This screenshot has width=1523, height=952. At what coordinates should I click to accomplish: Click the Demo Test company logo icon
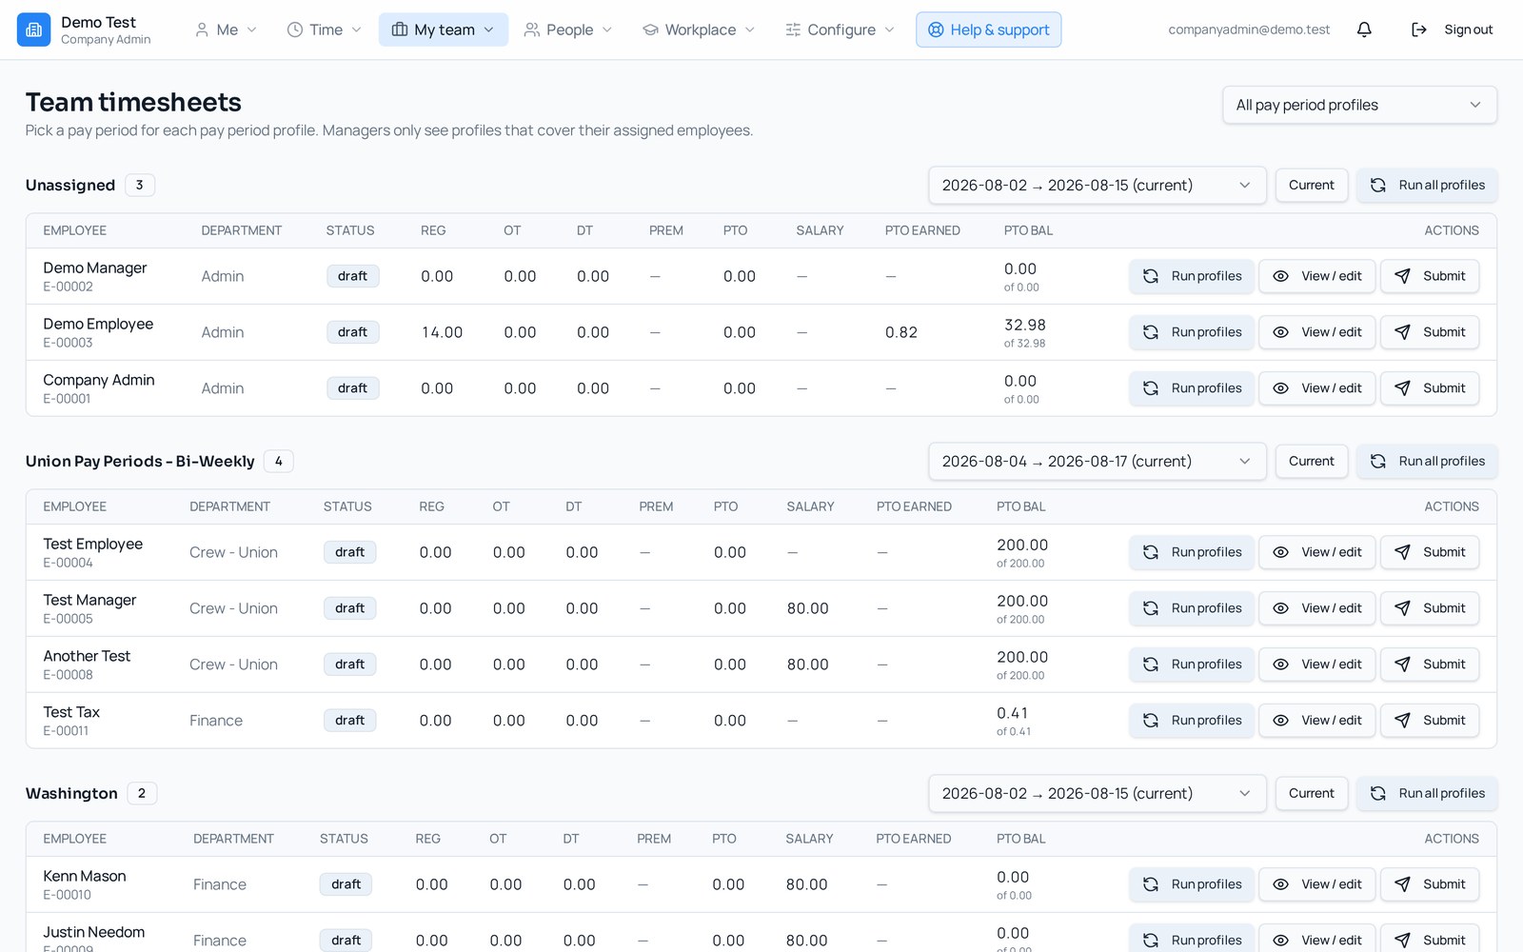click(33, 30)
